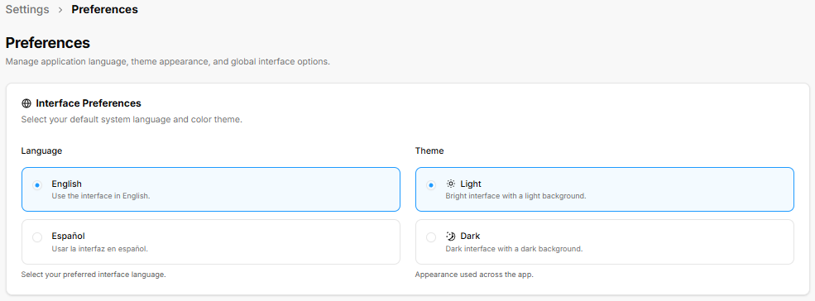
Task: Click the 'Manage application language' description text
Action: [x=167, y=61]
